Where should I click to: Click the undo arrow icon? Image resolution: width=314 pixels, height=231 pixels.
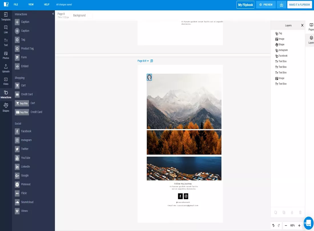click(273, 226)
